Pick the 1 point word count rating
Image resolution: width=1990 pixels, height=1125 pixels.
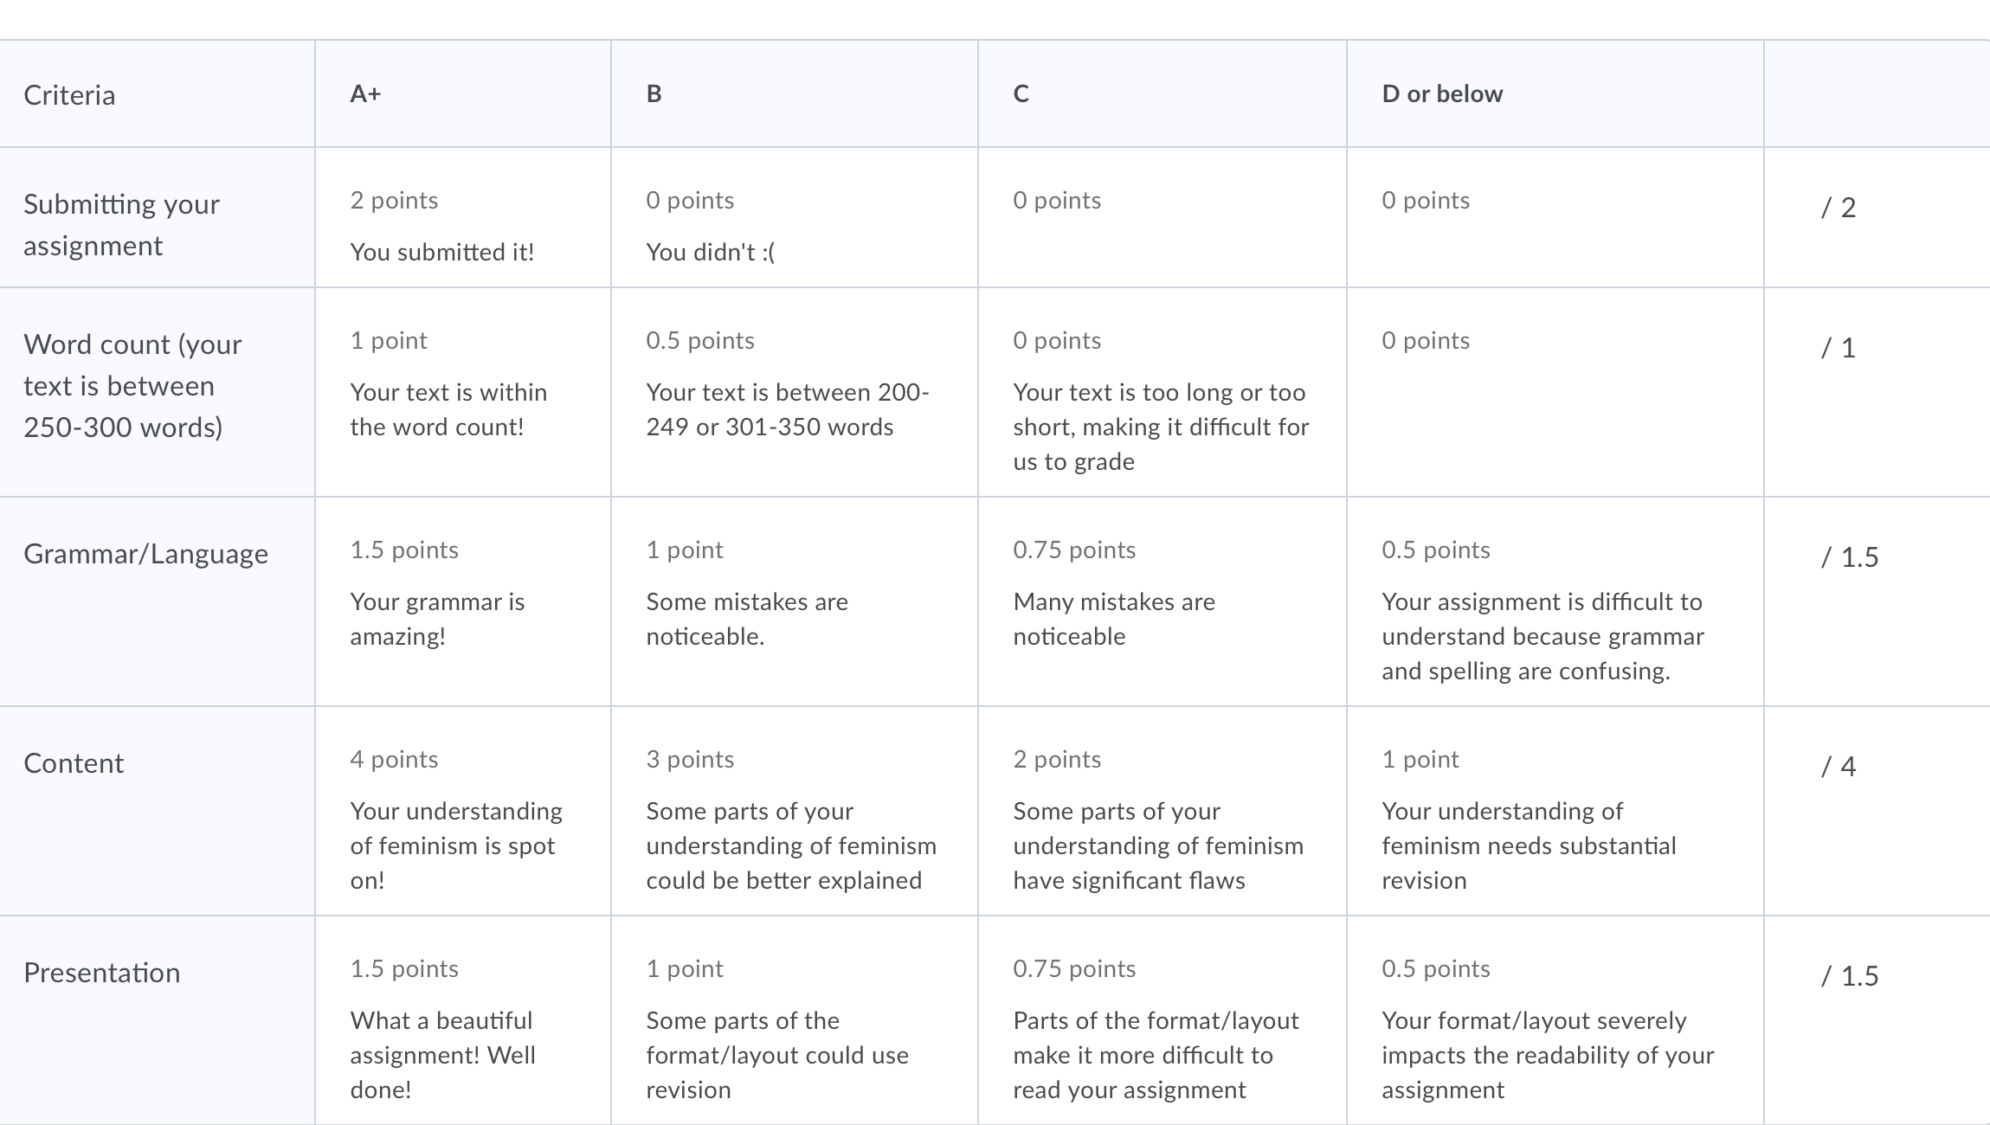click(x=462, y=391)
